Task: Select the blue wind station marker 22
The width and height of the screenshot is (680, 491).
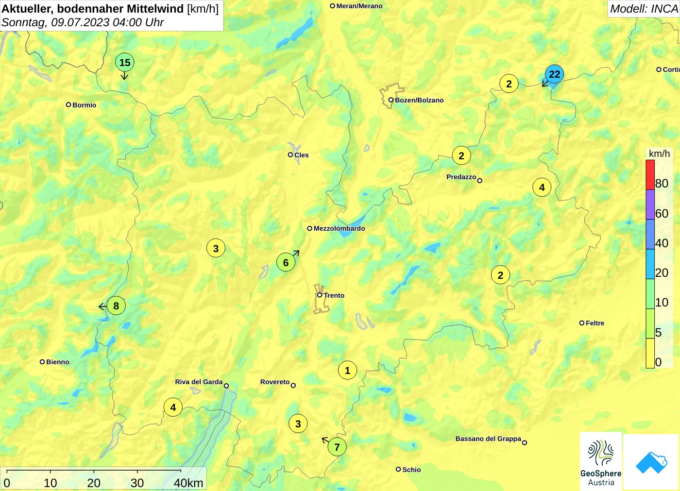Action: tap(554, 74)
